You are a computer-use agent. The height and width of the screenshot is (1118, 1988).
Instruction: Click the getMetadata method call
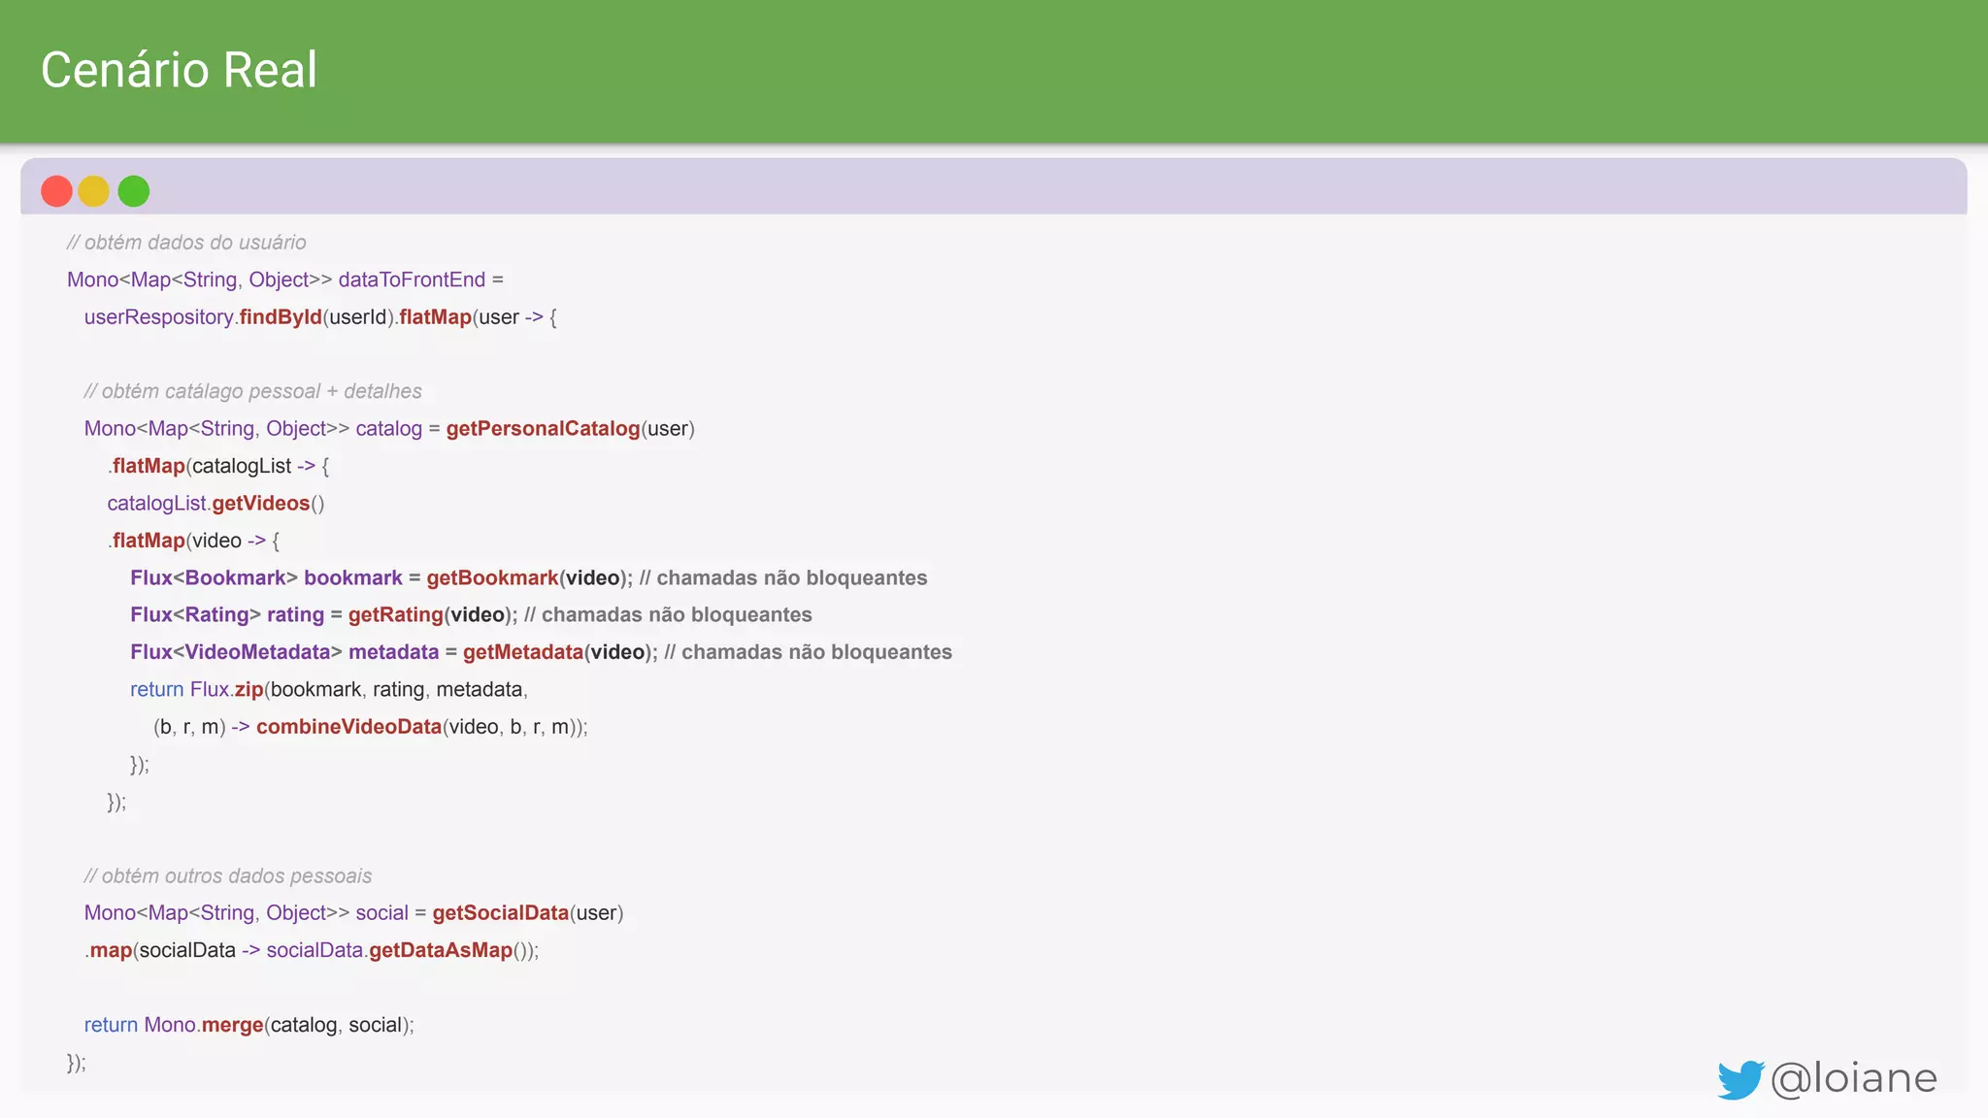(x=522, y=652)
